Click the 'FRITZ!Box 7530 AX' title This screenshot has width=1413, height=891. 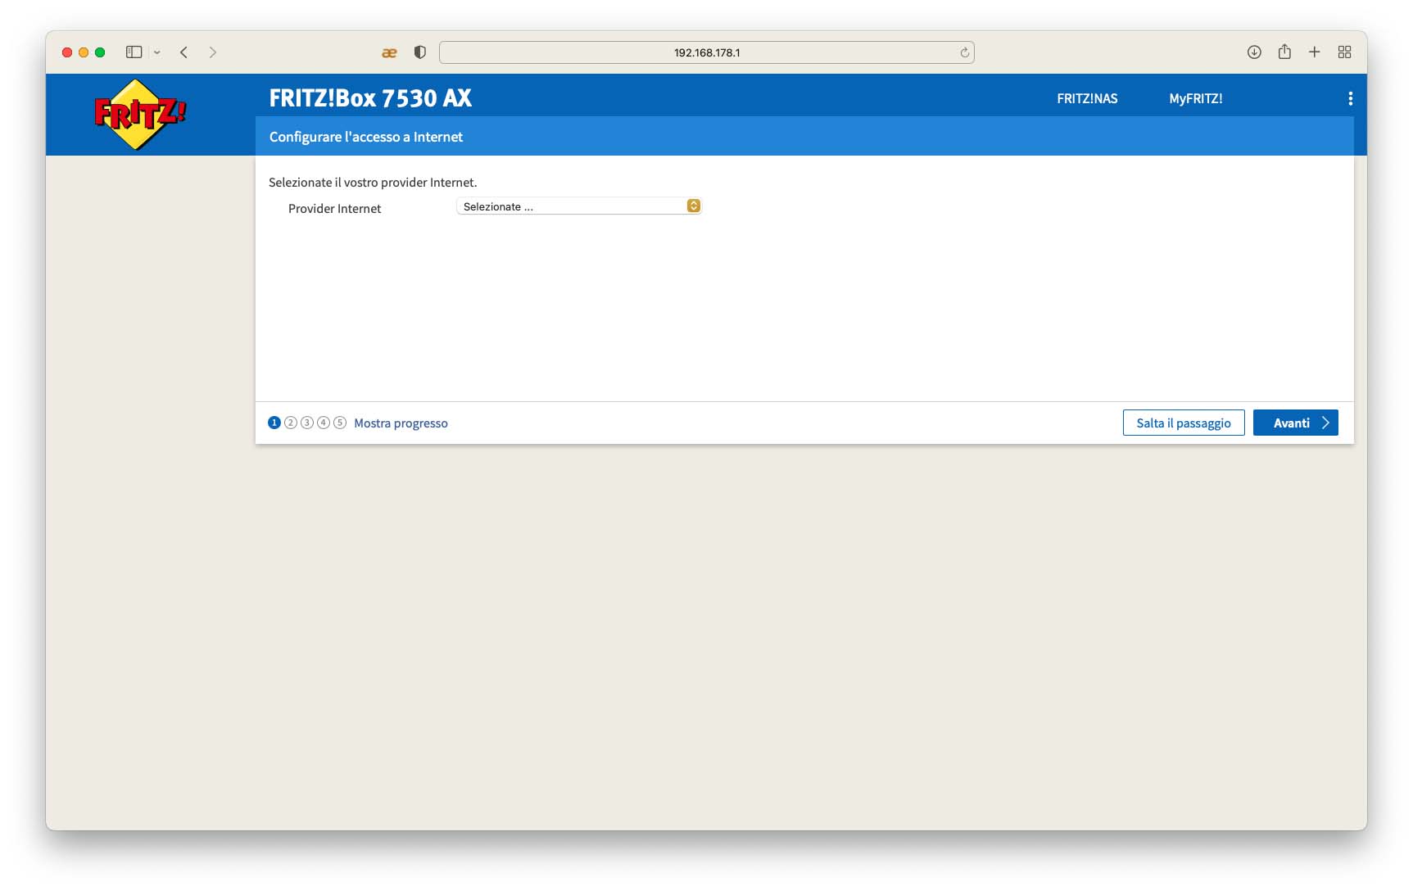370,98
